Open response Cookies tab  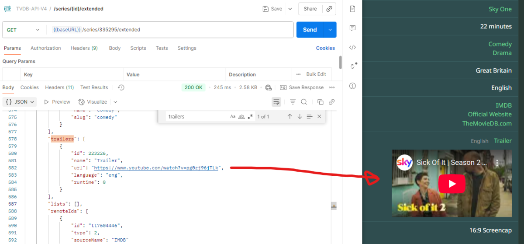click(x=30, y=87)
